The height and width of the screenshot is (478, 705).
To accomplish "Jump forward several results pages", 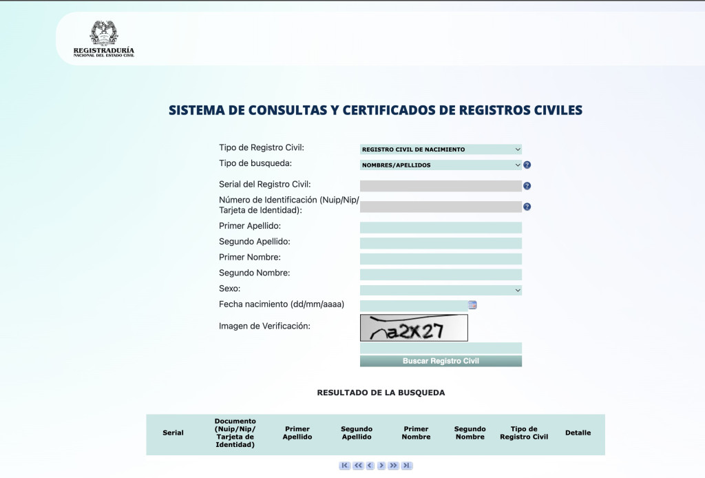I will (x=393, y=466).
